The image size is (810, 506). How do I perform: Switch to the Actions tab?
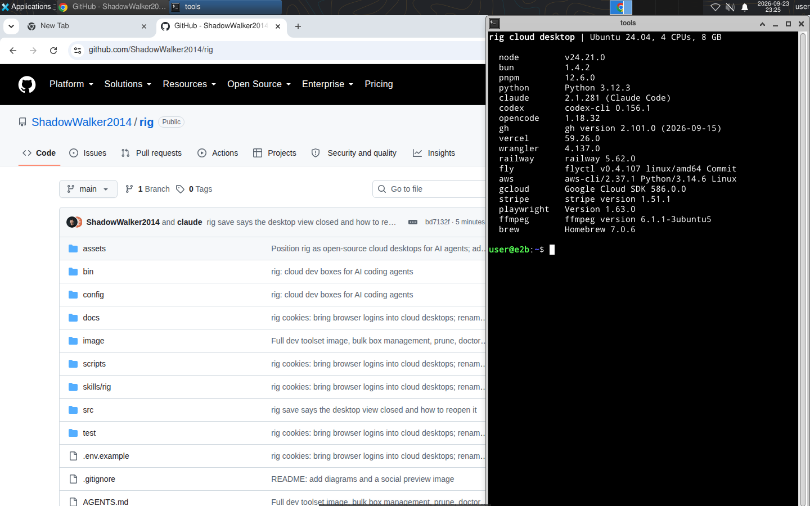point(218,153)
